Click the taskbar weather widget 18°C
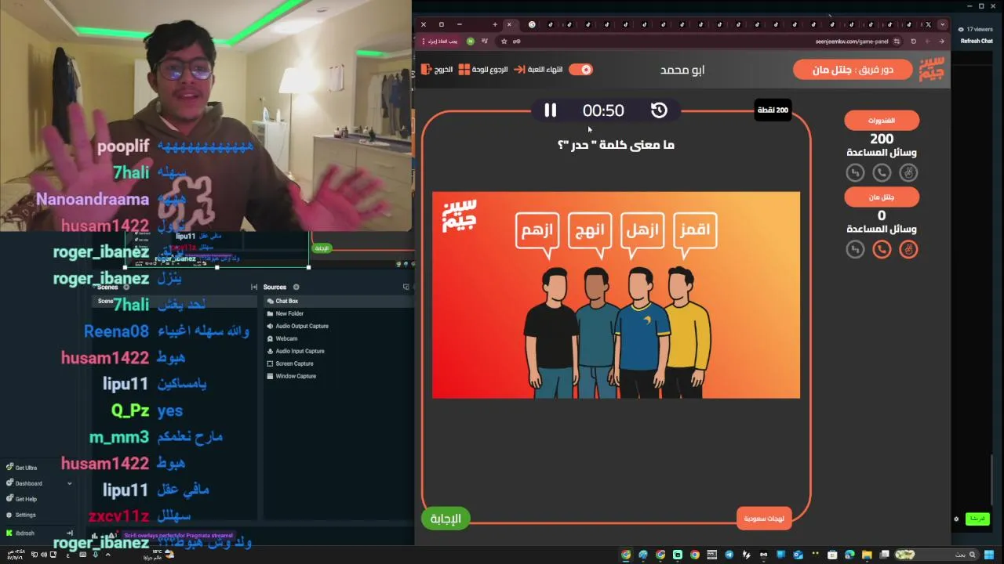Image resolution: width=1004 pixels, height=564 pixels. (158, 554)
